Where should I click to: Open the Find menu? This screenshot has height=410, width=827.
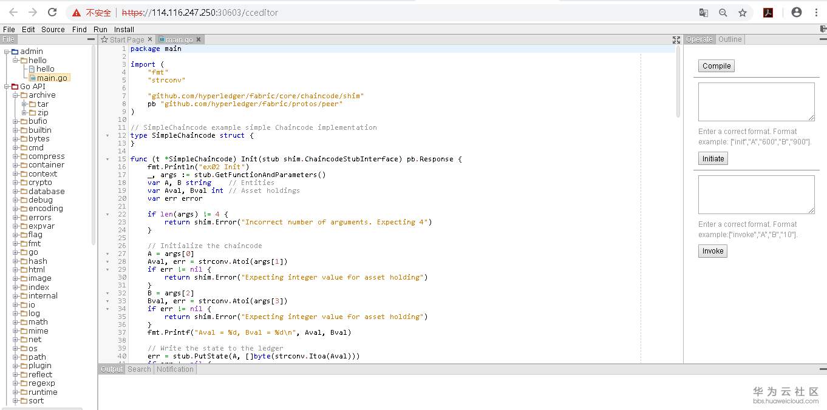tap(80, 29)
